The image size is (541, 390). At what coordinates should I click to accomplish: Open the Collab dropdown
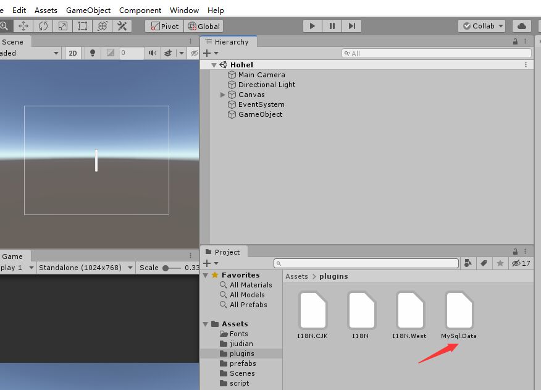click(x=482, y=26)
